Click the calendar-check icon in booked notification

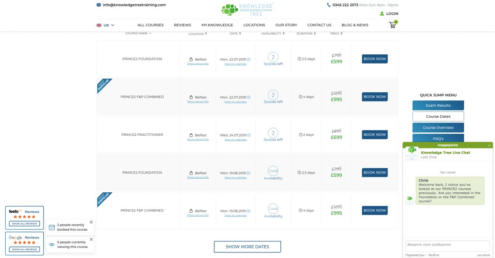click(52, 227)
